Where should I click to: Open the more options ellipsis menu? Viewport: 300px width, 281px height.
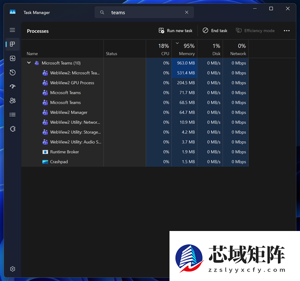(x=286, y=30)
